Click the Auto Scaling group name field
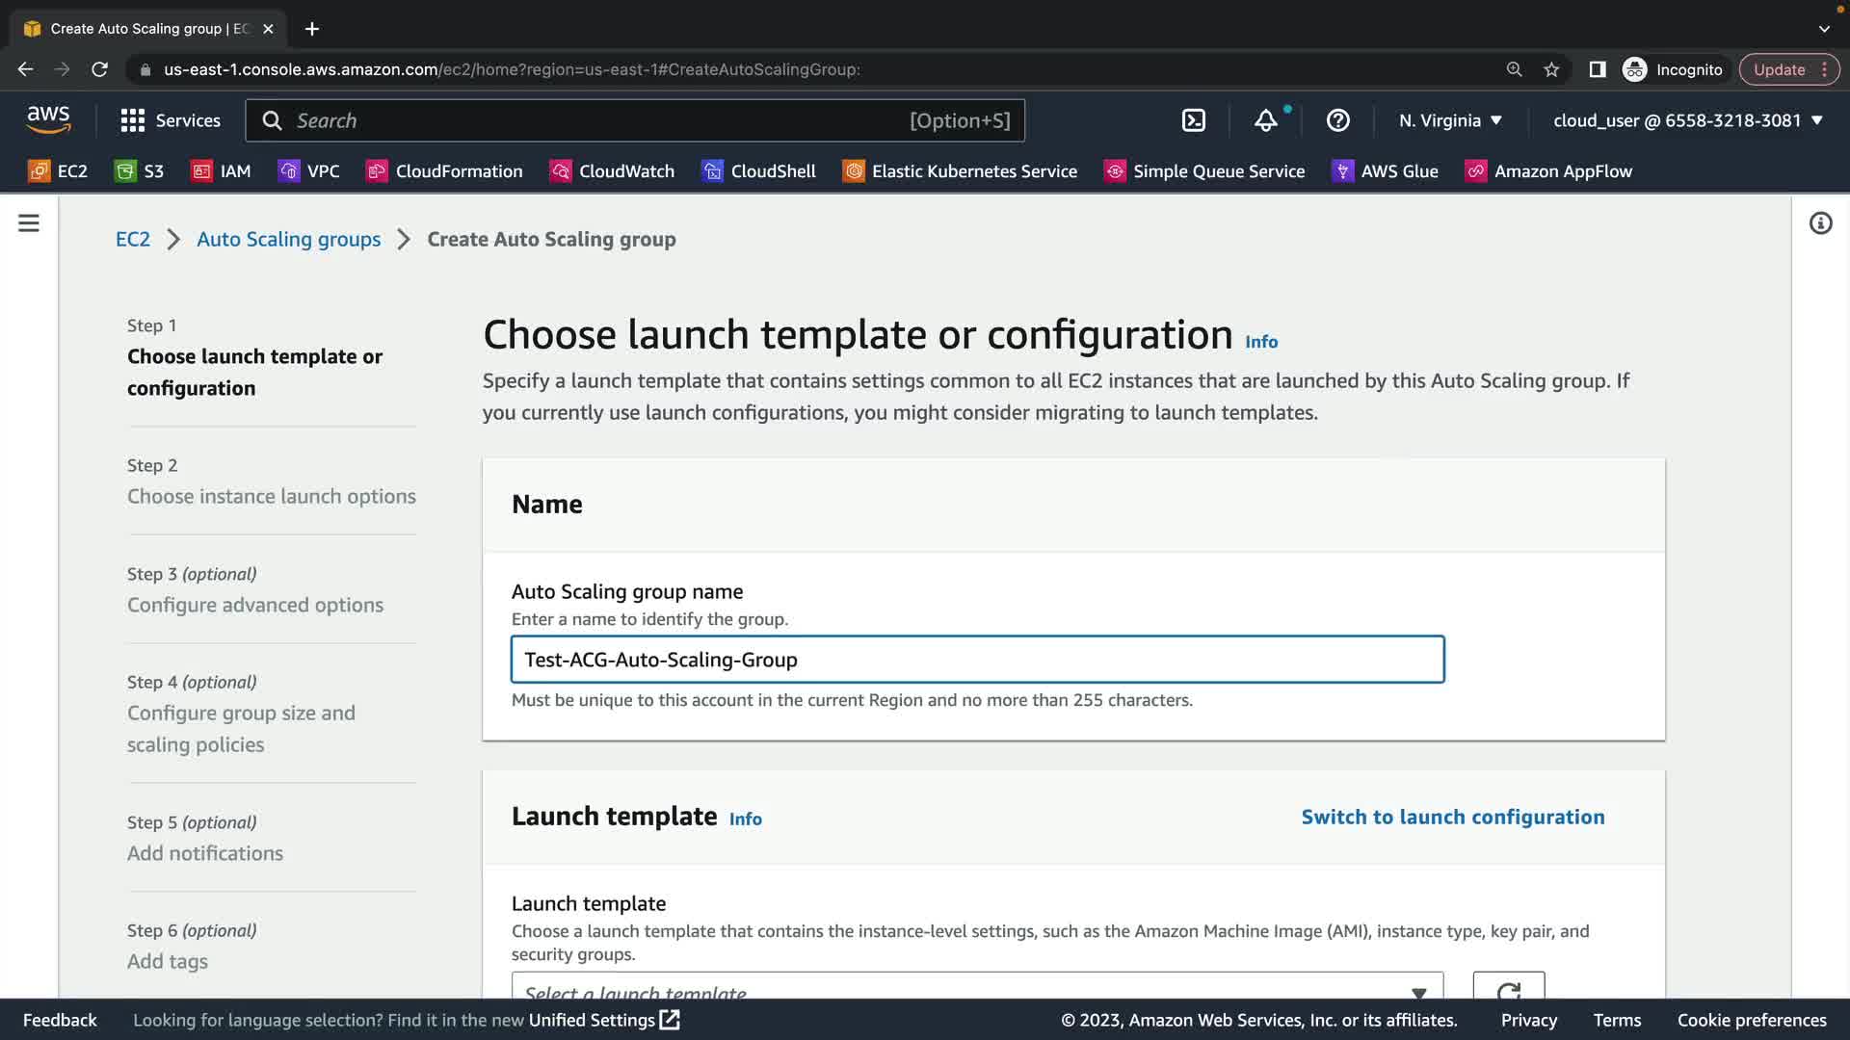 pos(976,660)
